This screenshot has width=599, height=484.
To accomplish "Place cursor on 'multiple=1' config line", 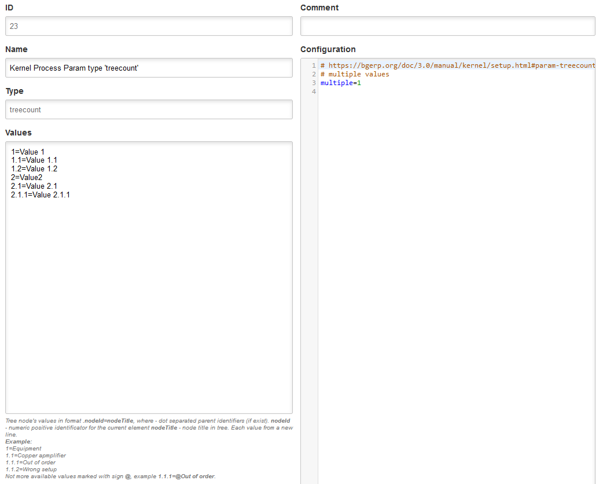I will point(341,83).
